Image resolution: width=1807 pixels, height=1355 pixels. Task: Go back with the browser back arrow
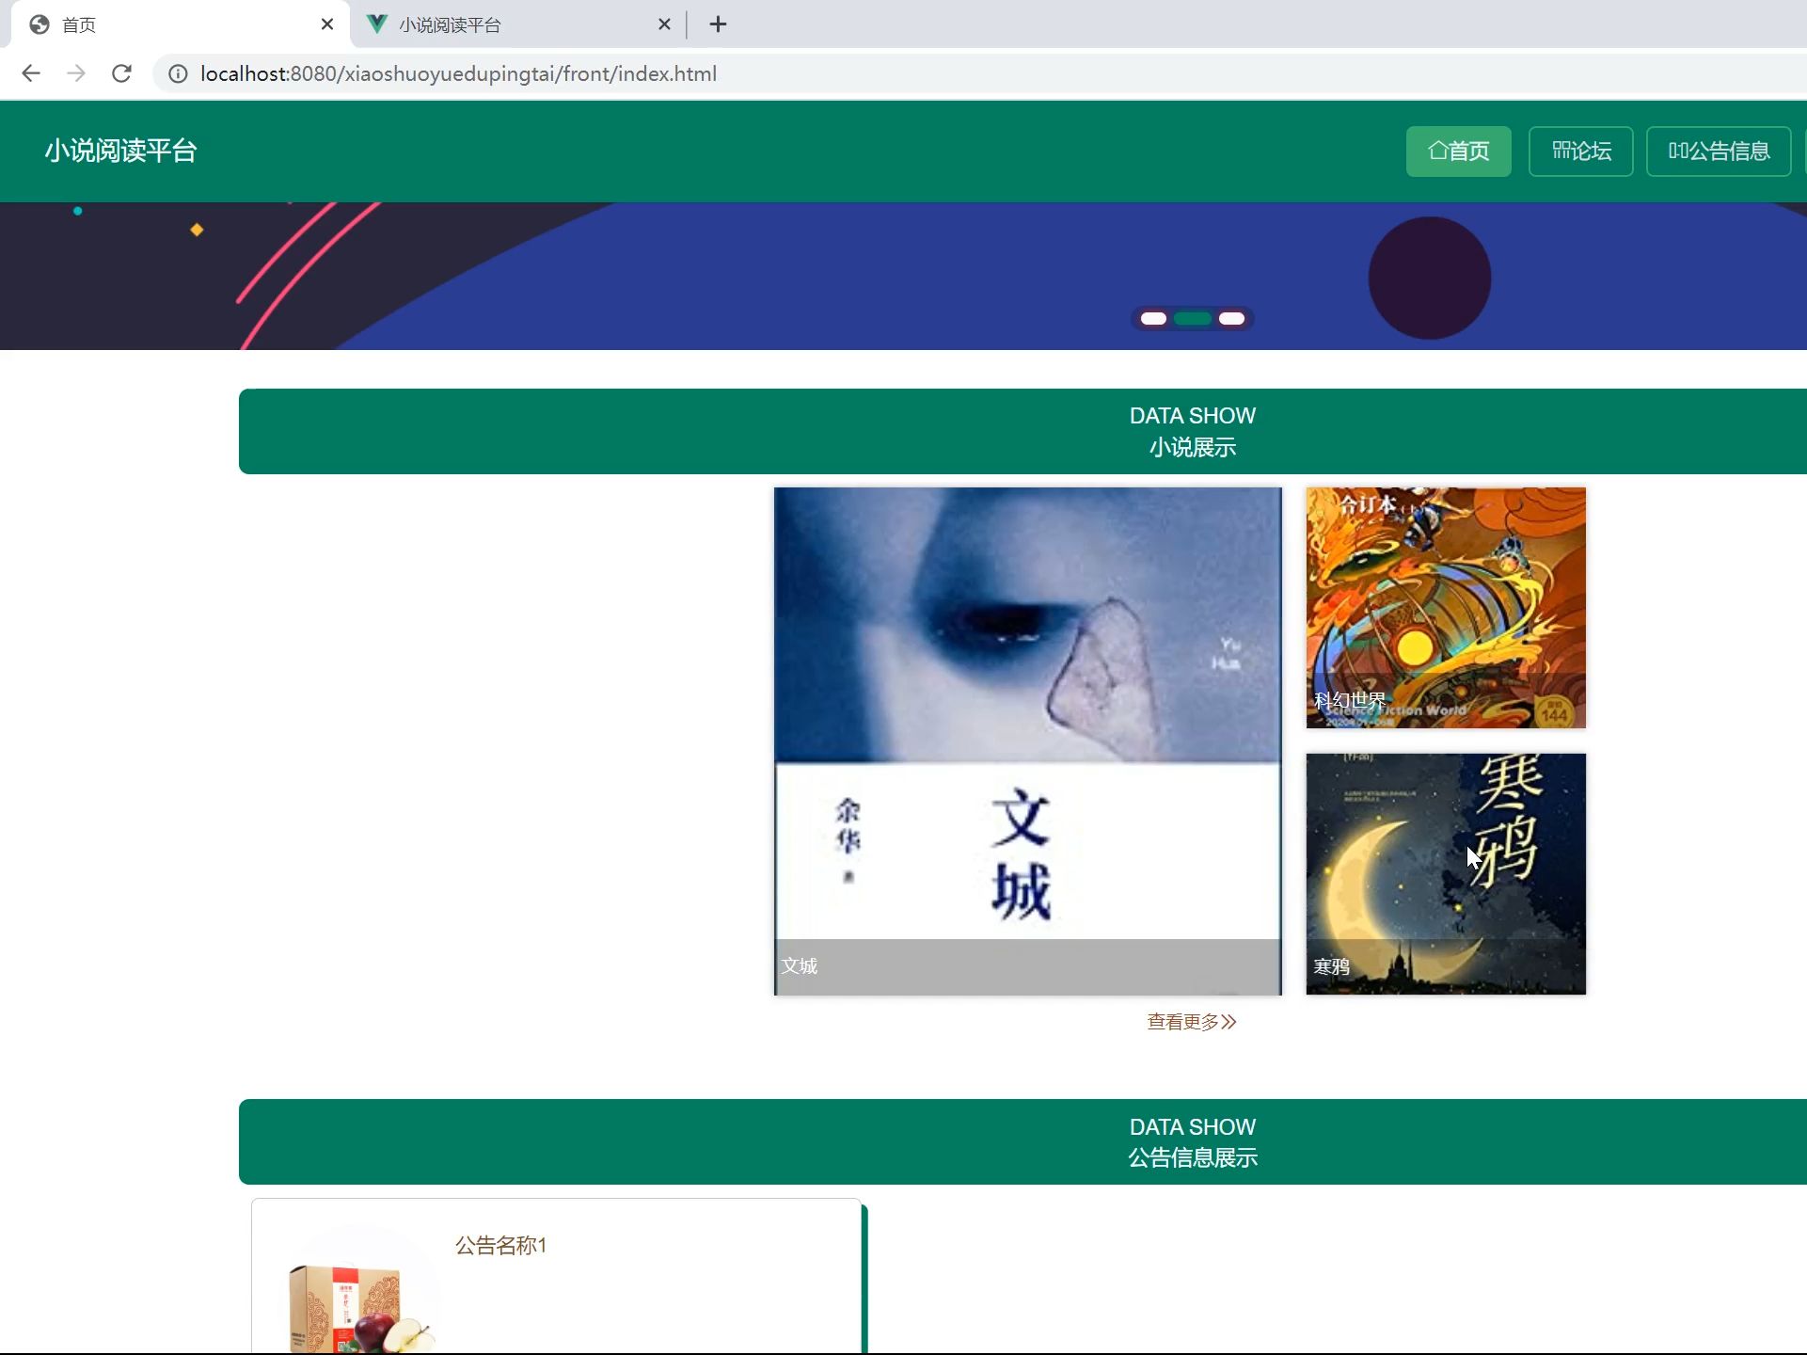tap(31, 73)
